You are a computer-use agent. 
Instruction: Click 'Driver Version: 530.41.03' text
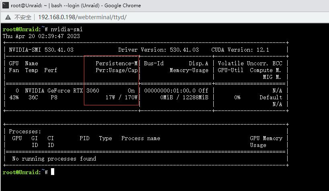pos(158,50)
